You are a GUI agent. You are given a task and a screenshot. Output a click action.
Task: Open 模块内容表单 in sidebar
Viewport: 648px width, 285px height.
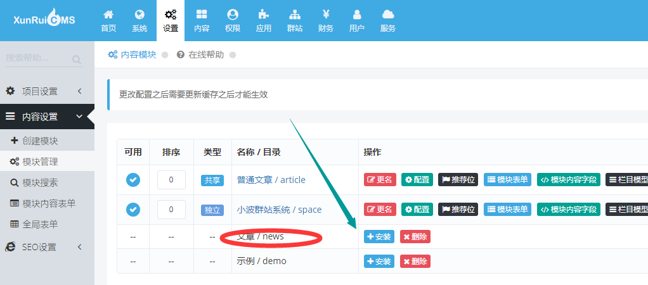tap(47, 203)
